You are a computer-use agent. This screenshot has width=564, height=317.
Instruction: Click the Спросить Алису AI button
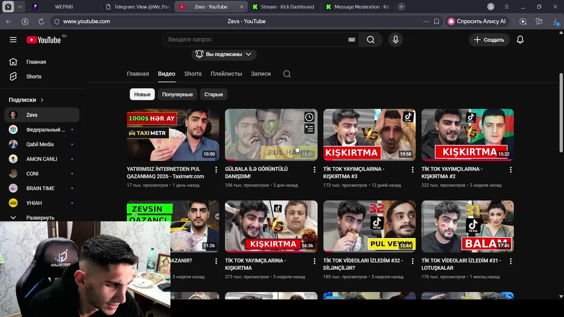point(476,21)
